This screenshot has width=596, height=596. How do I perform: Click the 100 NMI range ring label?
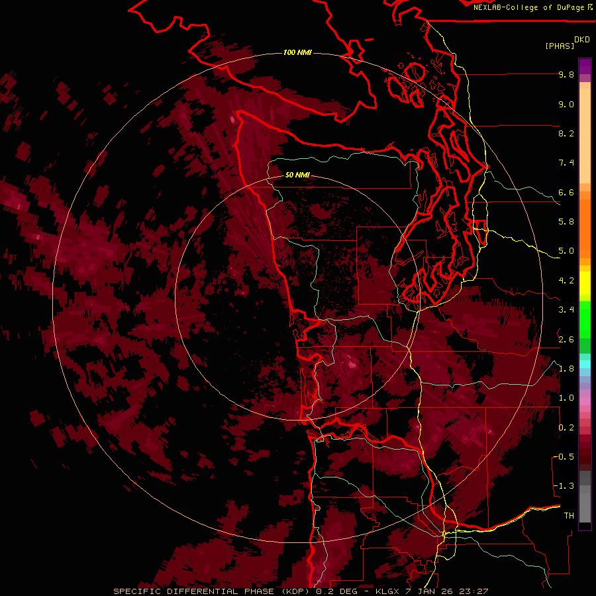(297, 52)
